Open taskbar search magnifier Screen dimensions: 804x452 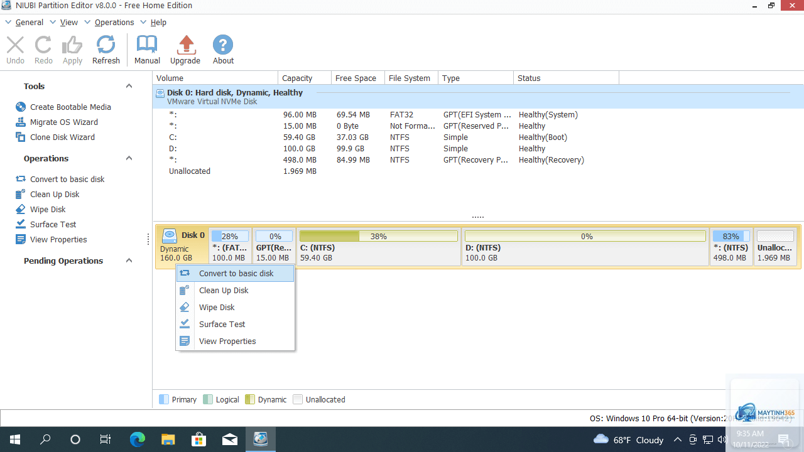(45, 439)
